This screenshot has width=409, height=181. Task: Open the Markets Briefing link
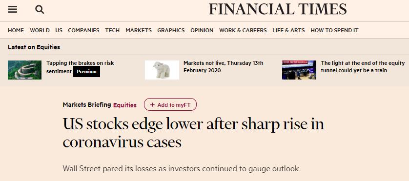click(x=87, y=104)
